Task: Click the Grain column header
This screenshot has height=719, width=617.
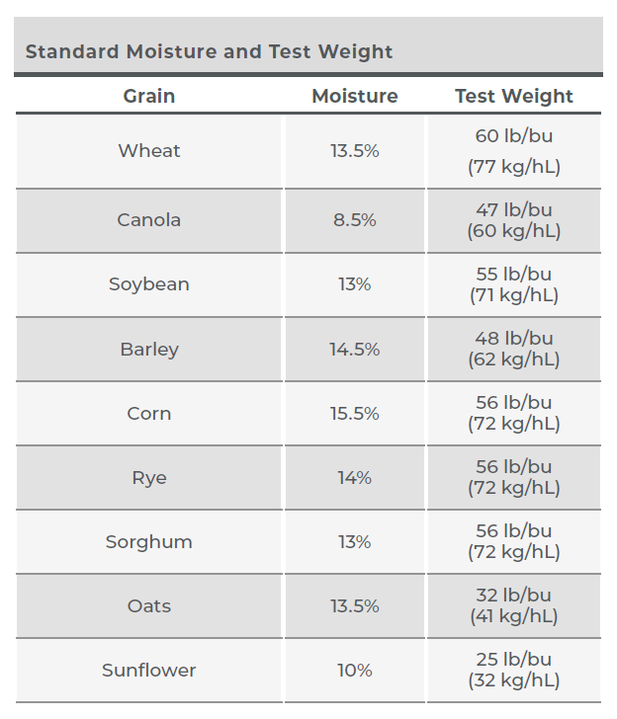Action: (x=149, y=97)
